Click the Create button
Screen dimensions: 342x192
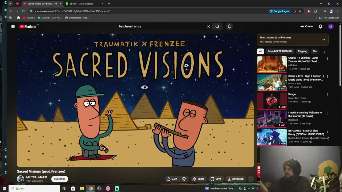click(306, 26)
